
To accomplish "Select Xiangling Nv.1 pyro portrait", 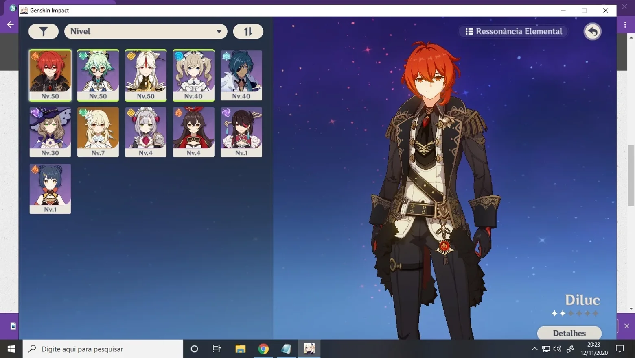I will [x=50, y=189].
